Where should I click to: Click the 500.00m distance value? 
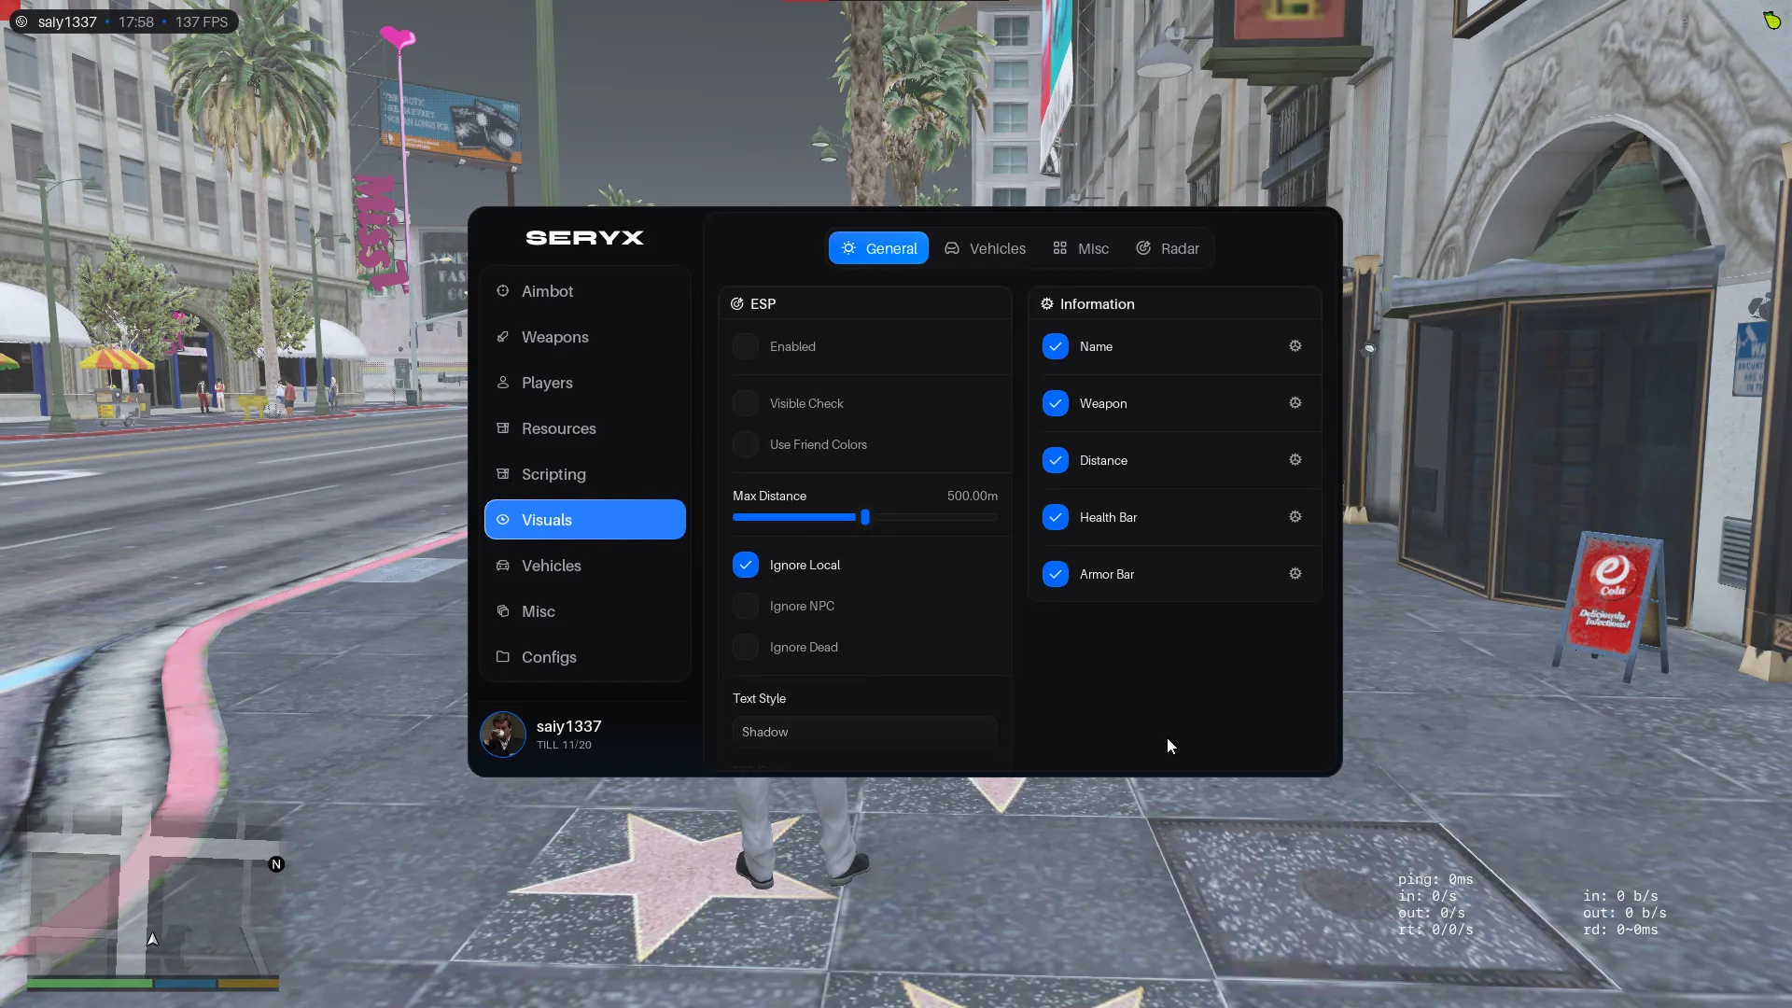(972, 496)
